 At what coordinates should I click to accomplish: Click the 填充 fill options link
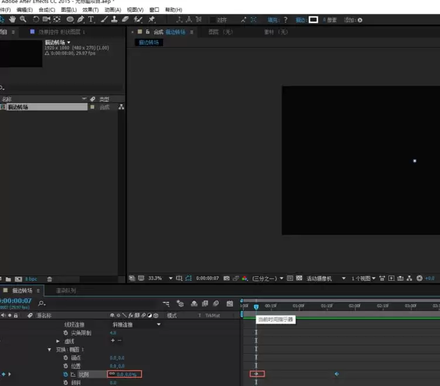(x=273, y=20)
